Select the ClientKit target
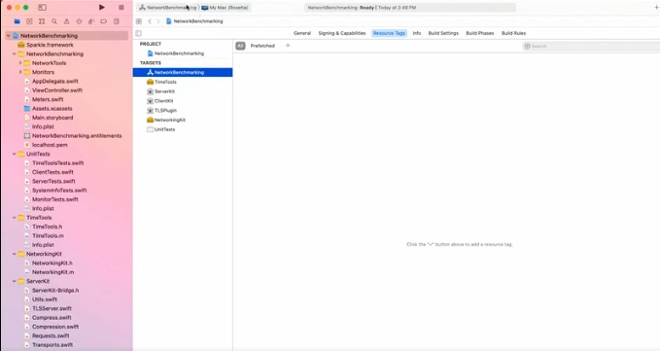This screenshot has width=660, height=351. (x=160, y=101)
